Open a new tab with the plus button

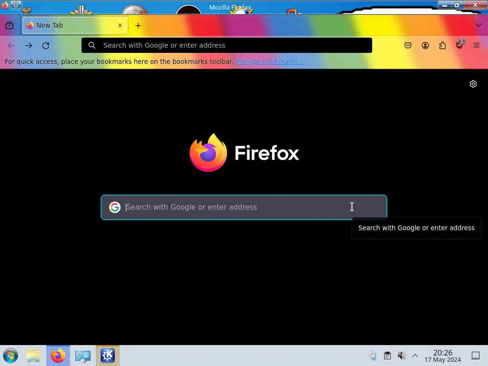coord(138,26)
